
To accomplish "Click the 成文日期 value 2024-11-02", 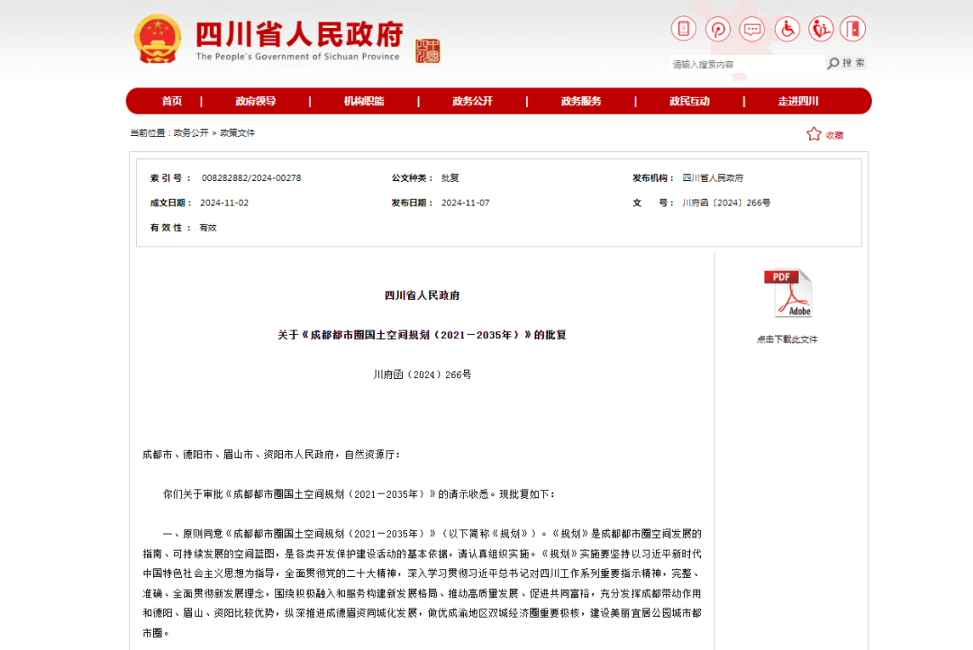I will [224, 203].
